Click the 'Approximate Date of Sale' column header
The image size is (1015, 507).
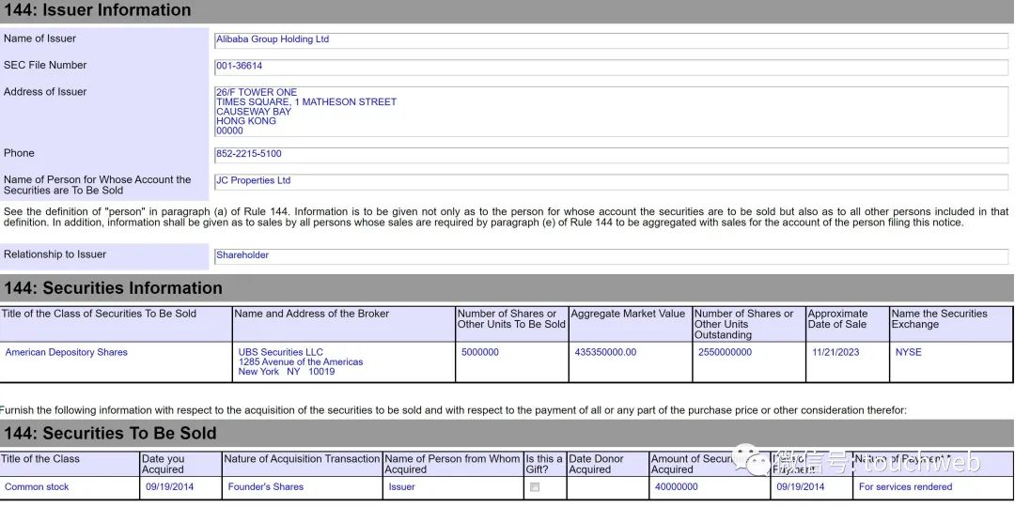click(848, 324)
